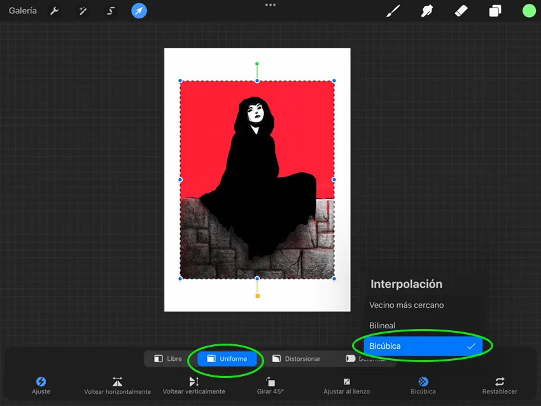
Task: Click the left-middle blue edge handle
Action: point(180,179)
